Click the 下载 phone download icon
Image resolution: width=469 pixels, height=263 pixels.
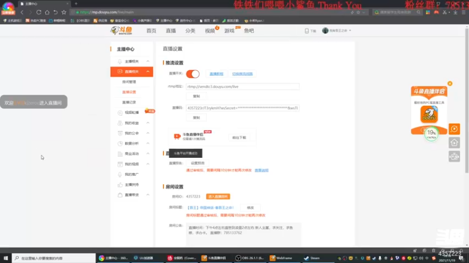[x=307, y=31]
